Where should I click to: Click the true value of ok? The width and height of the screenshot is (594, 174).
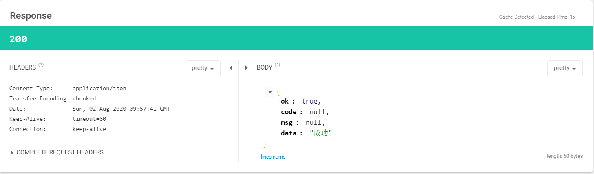[x=309, y=101]
